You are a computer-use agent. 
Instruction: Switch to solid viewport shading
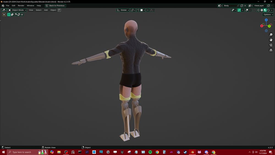[x=262, y=10]
